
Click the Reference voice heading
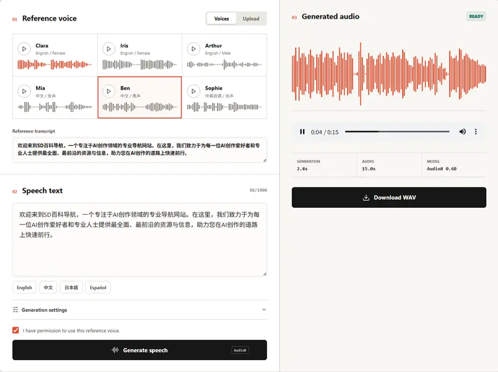49,19
